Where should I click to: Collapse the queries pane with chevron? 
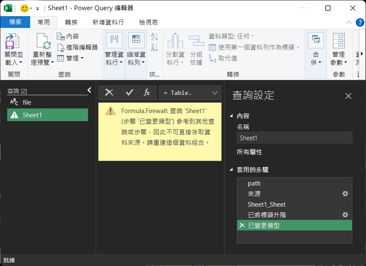[89, 90]
